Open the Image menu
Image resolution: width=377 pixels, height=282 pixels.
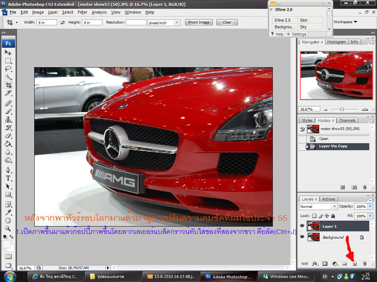[x=38, y=12]
